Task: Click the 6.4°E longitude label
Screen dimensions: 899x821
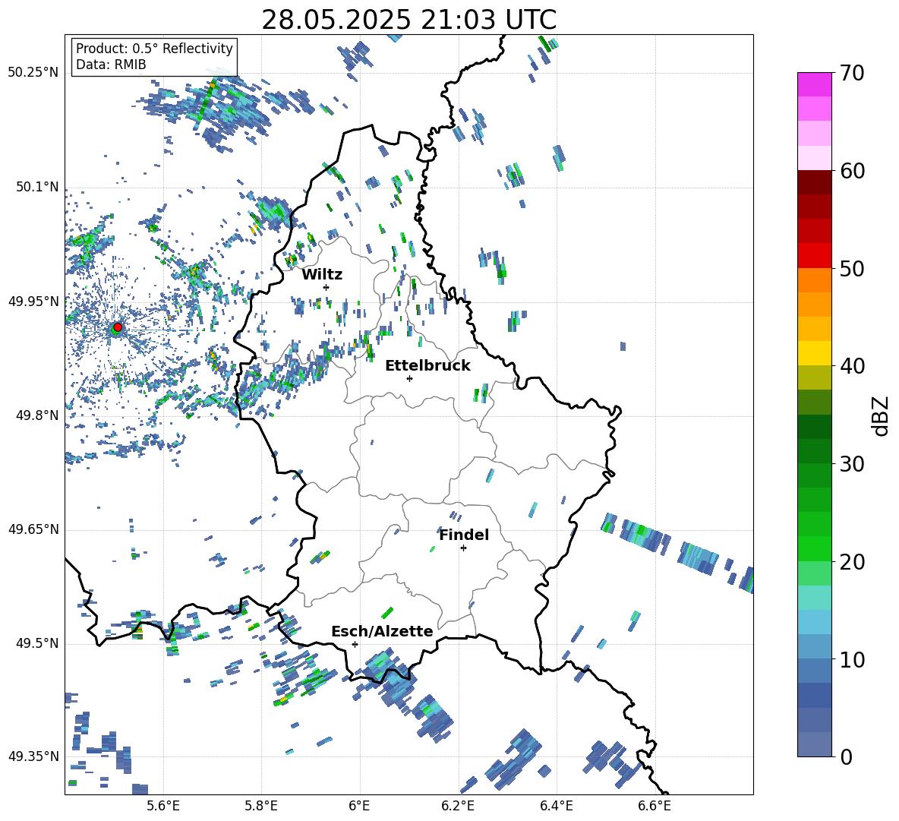Action: coord(556,806)
